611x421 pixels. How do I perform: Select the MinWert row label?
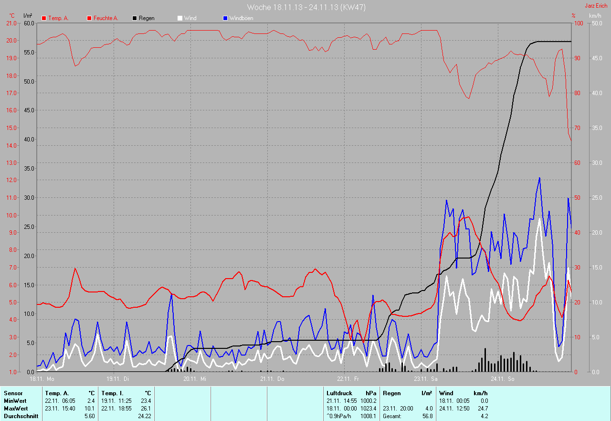point(15,401)
